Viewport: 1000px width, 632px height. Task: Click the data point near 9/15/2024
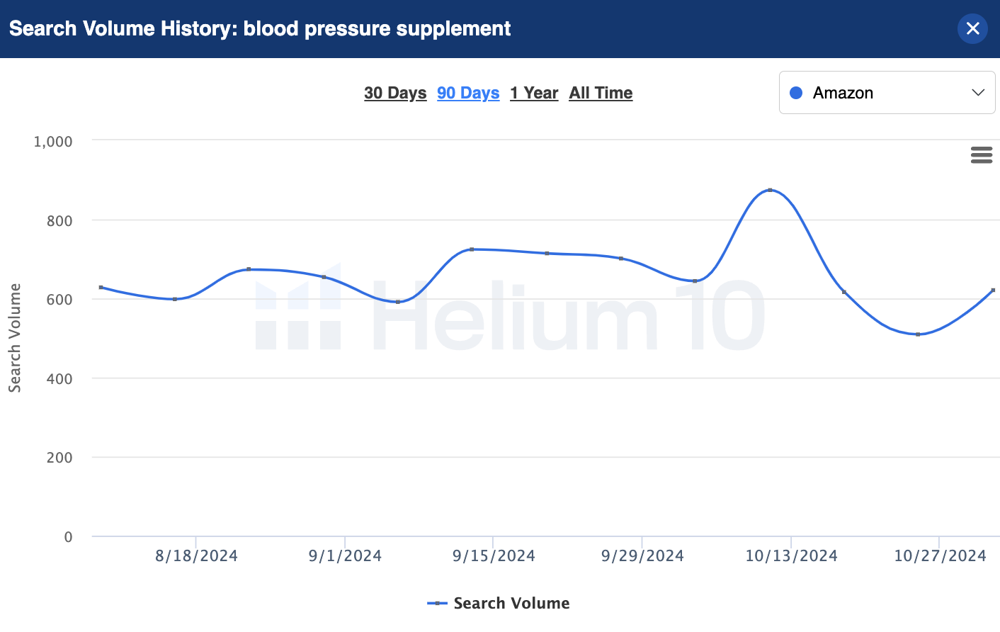(472, 249)
